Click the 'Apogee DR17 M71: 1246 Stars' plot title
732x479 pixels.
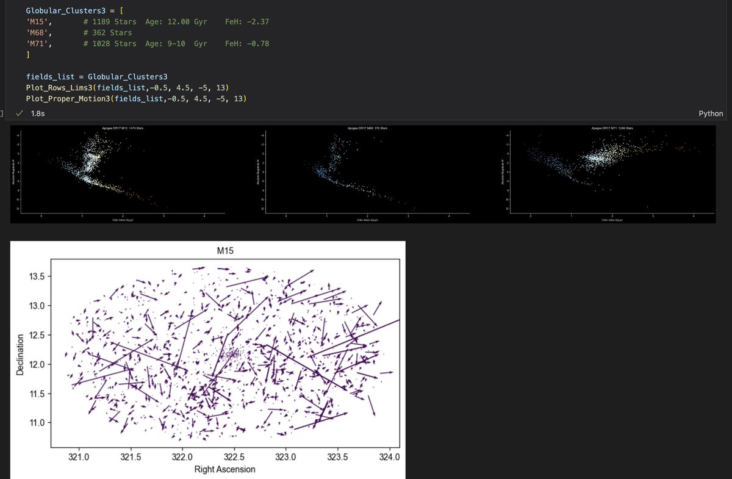click(613, 128)
